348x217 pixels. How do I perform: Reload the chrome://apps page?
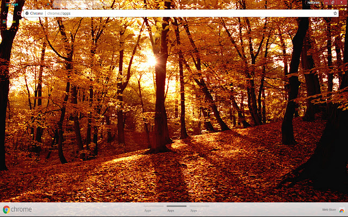coord(19,13)
